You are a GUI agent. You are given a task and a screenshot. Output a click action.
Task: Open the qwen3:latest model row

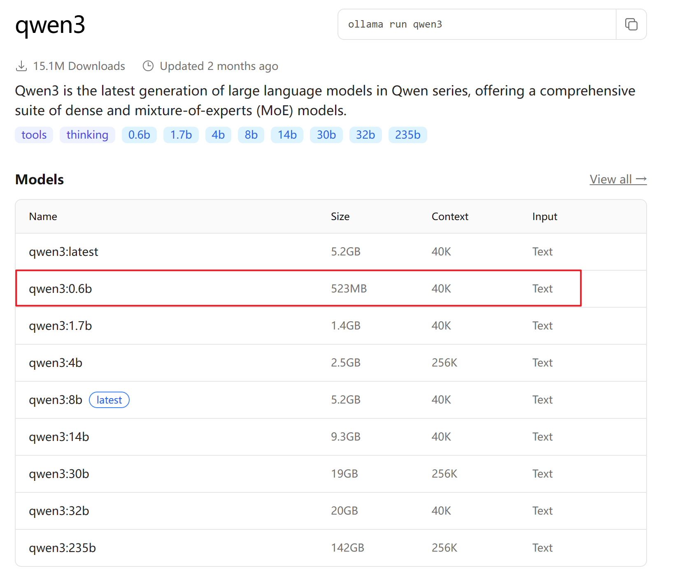coord(63,252)
